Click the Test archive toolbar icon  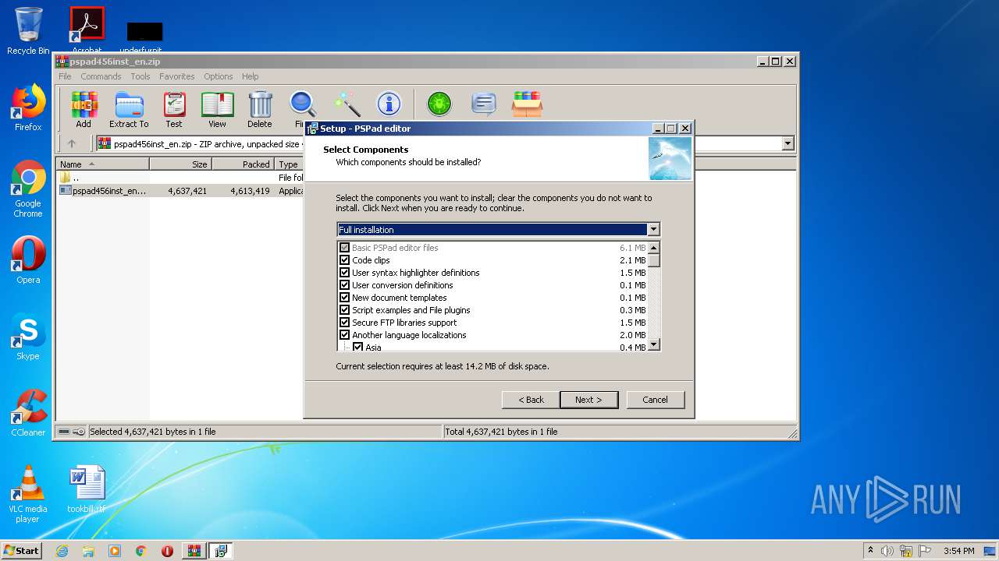(174, 109)
